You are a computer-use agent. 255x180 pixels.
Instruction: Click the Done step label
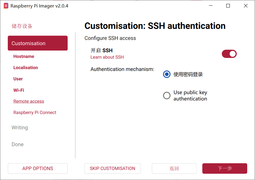click(x=18, y=144)
